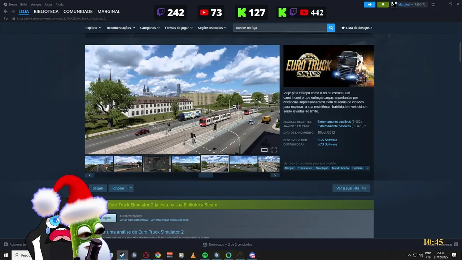Click the Transportes tag
Image resolution: width=462 pixels, height=260 pixels.
pyautogui.click(x=305, y=168)
